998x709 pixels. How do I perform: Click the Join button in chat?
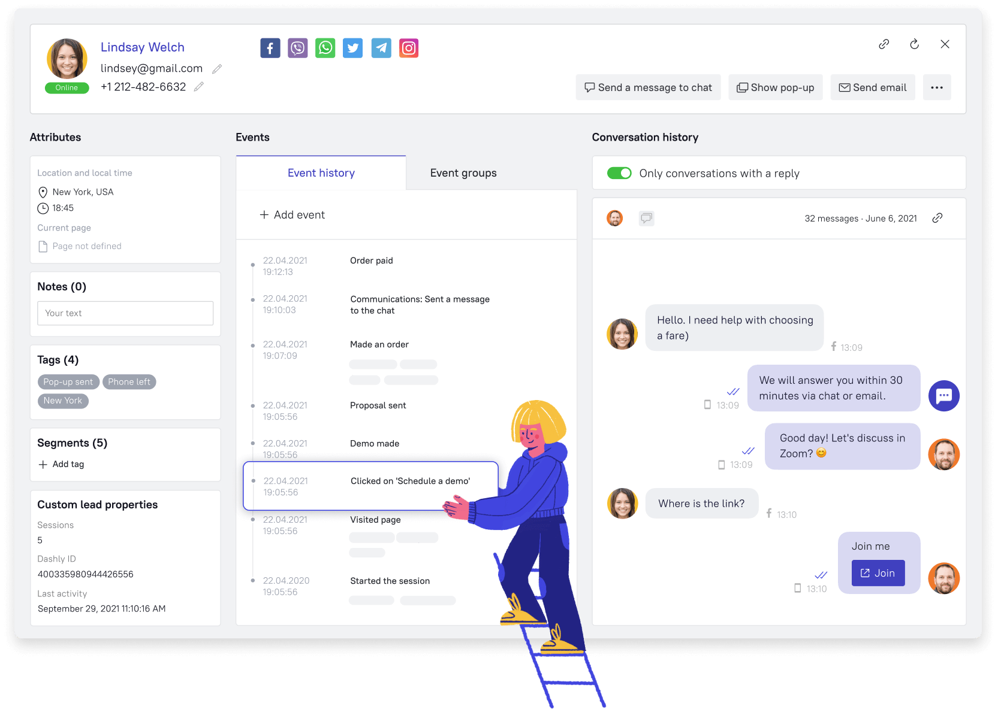pos(878,573)
